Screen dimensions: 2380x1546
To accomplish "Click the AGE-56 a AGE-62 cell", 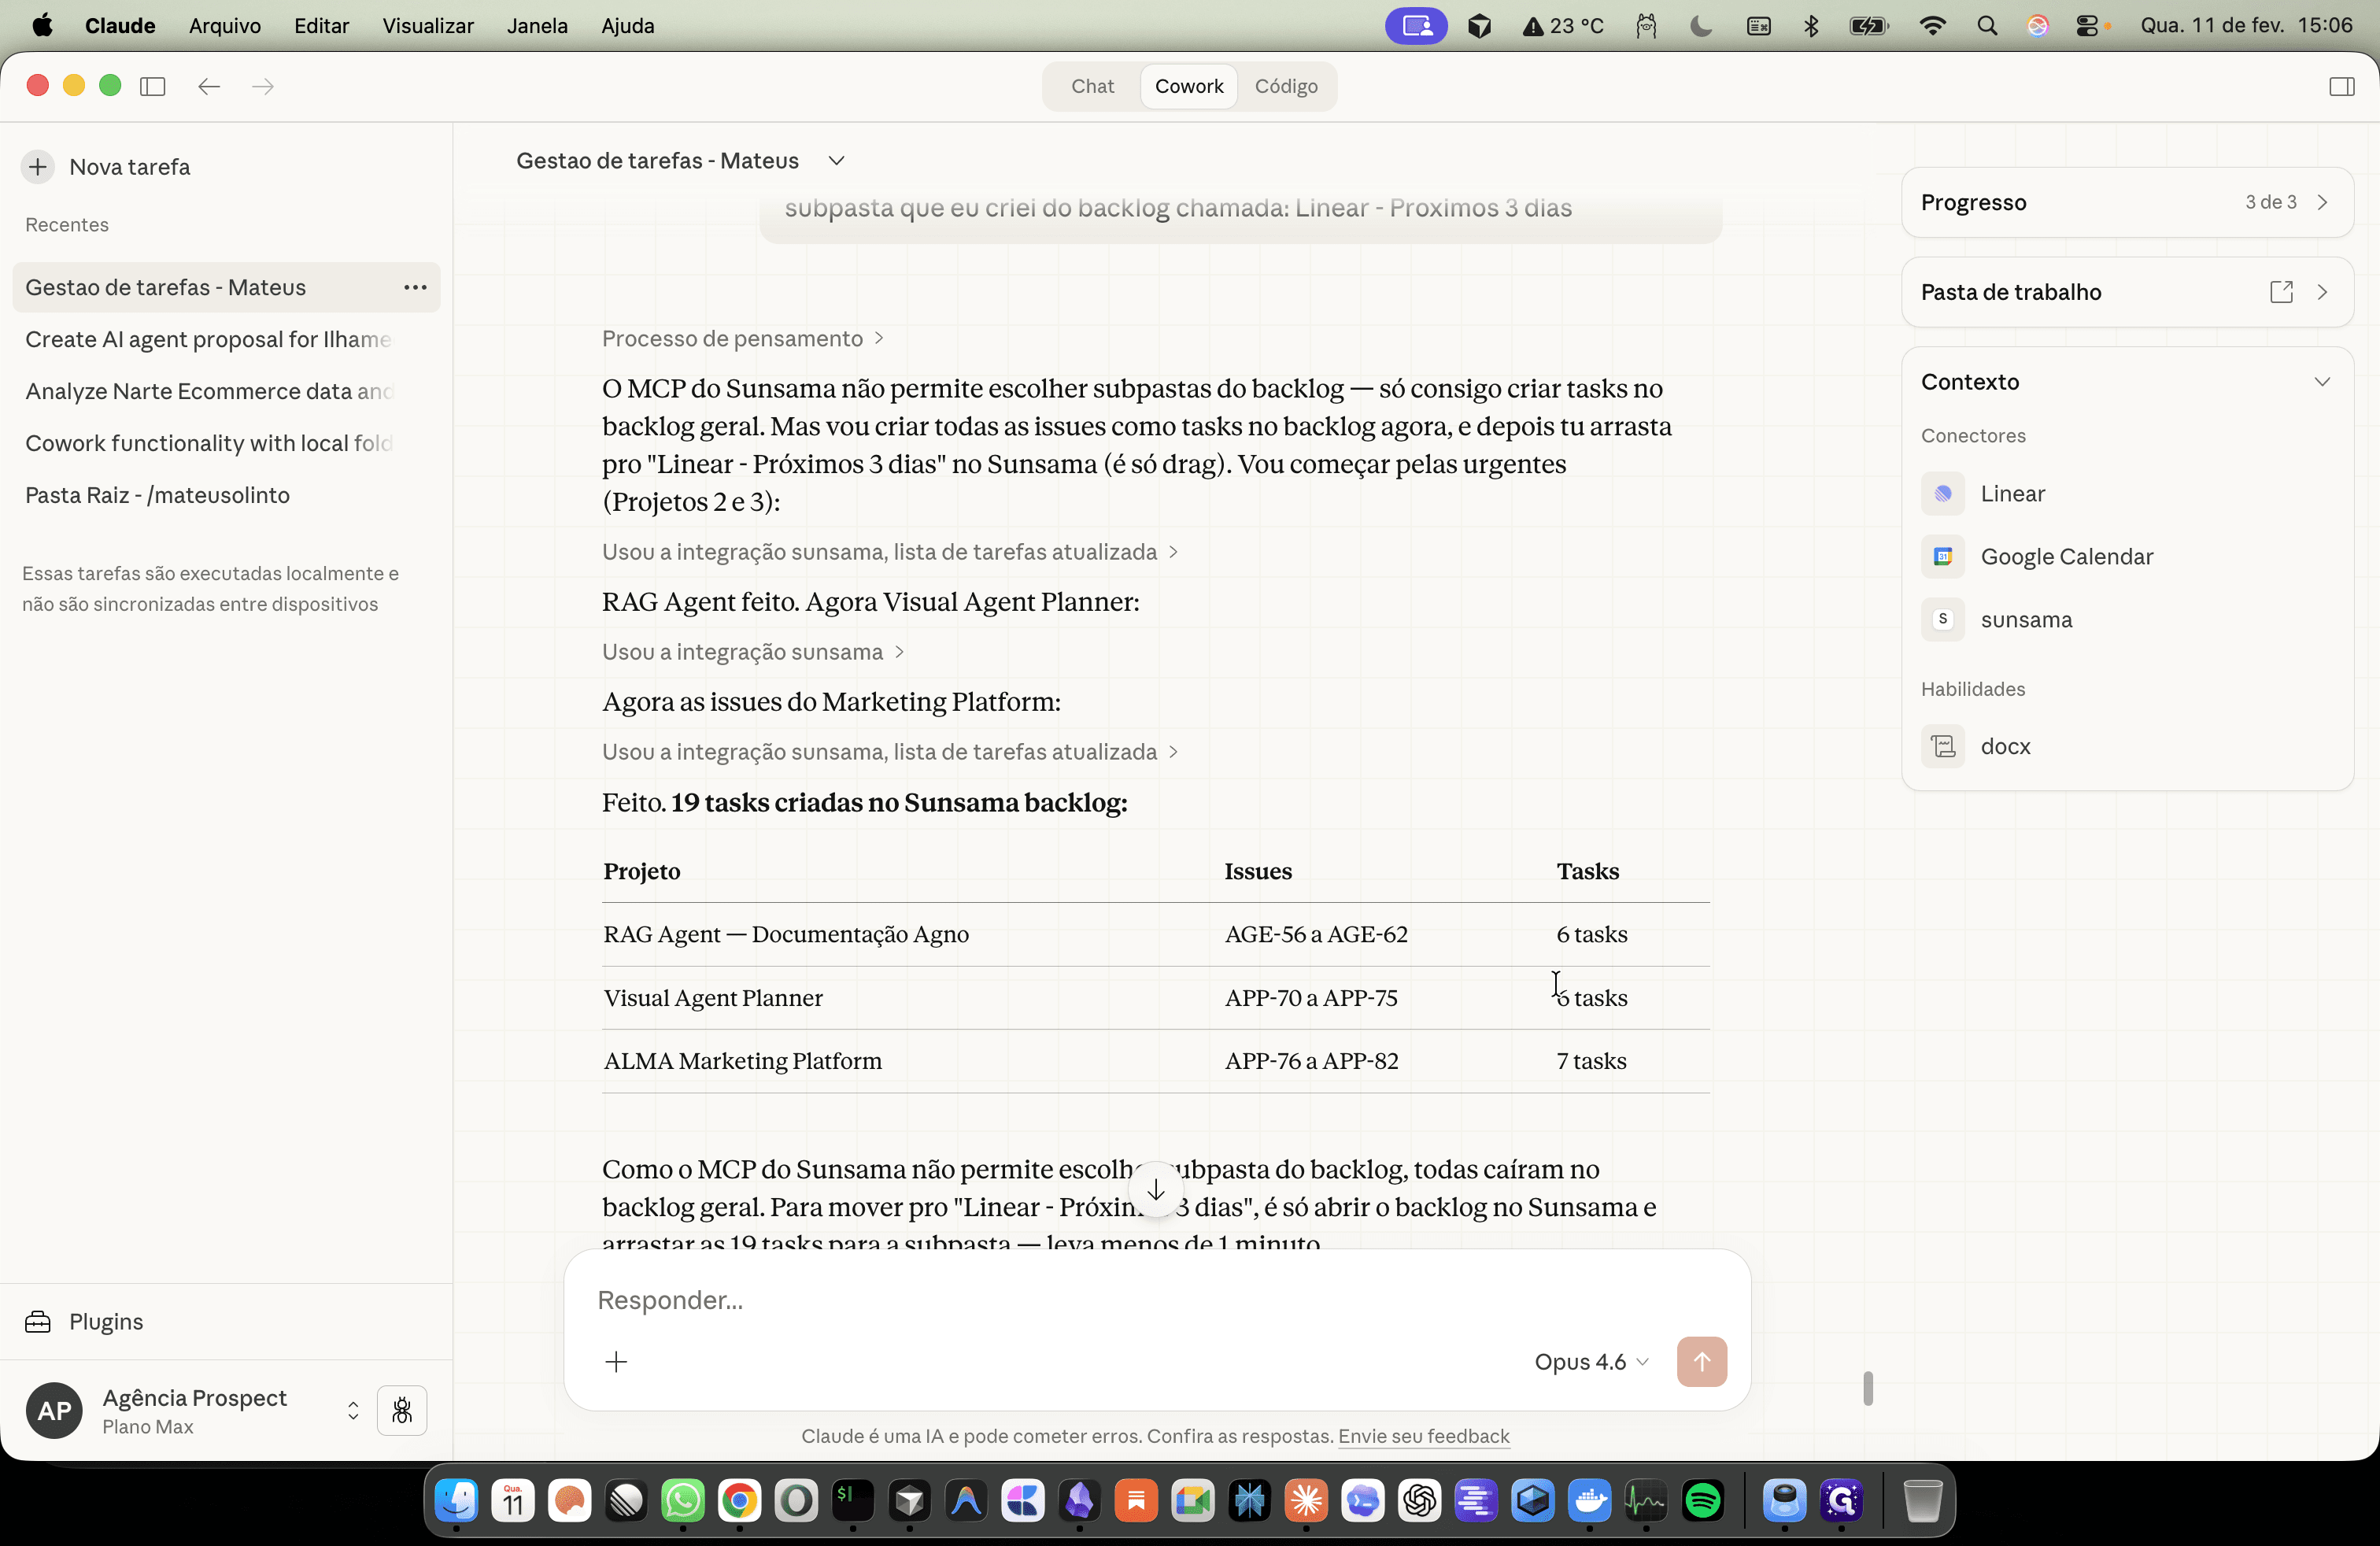I will (1316, 935).
